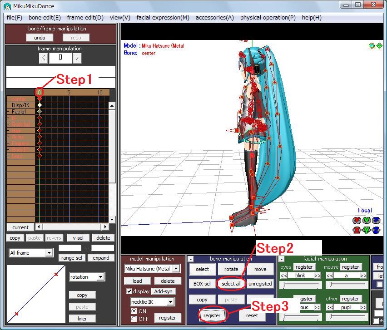Open the bone edit(E) menu
Viewport: 387px width, 330px height.
coord(45,18)
